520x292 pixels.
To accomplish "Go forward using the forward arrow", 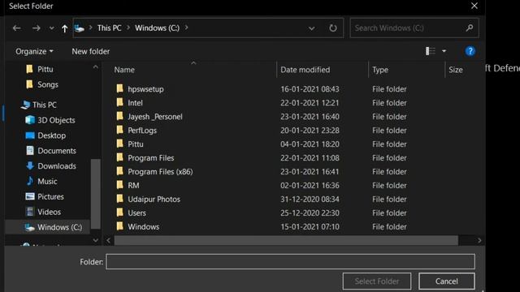I will pos(36,28).
